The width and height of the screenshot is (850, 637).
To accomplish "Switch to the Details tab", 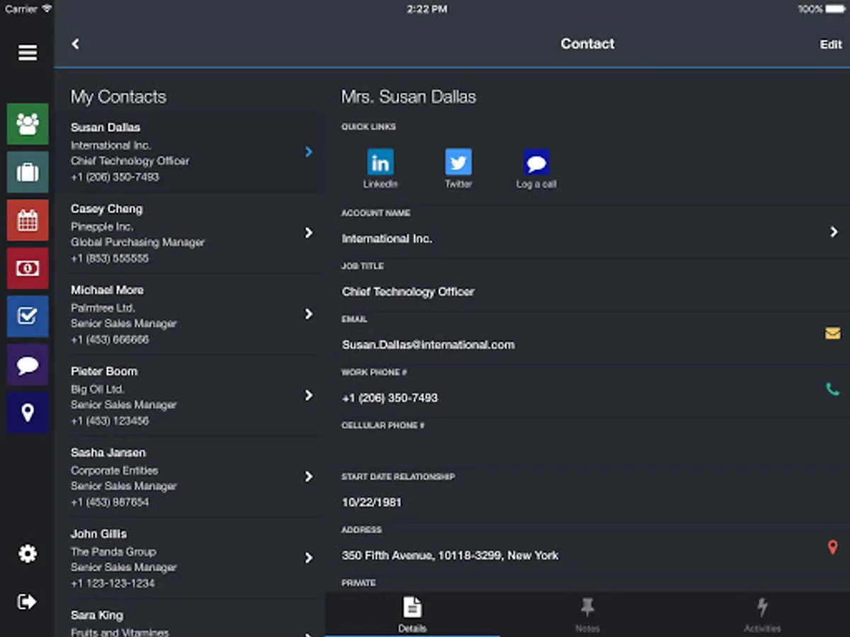I will click(412, 614).
